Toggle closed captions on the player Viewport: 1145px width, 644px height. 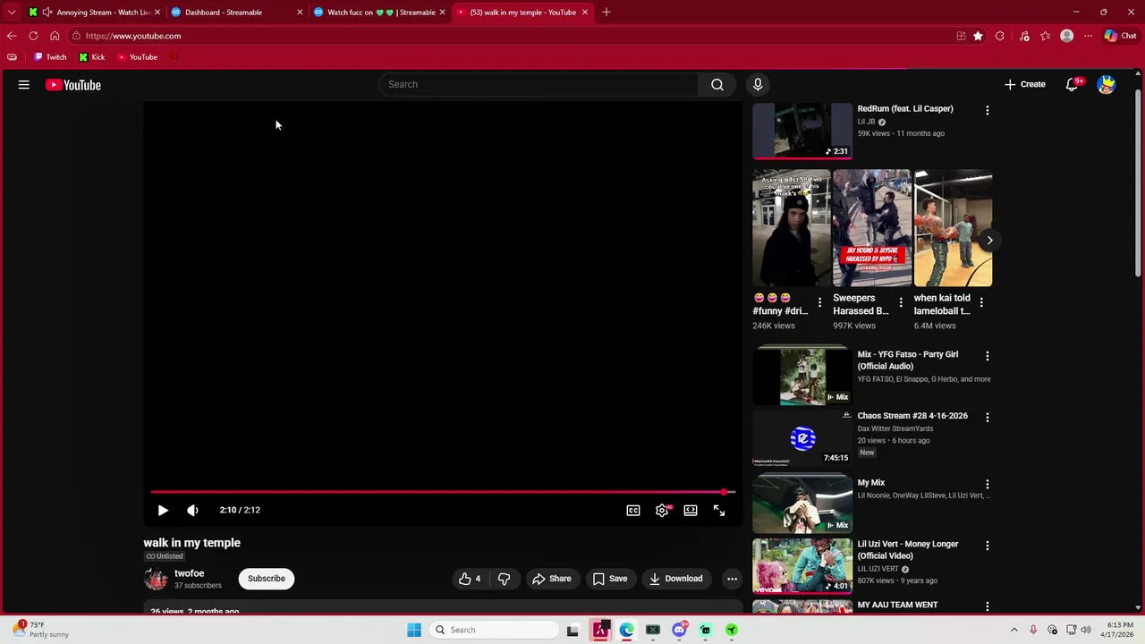(x=633, y=510)
